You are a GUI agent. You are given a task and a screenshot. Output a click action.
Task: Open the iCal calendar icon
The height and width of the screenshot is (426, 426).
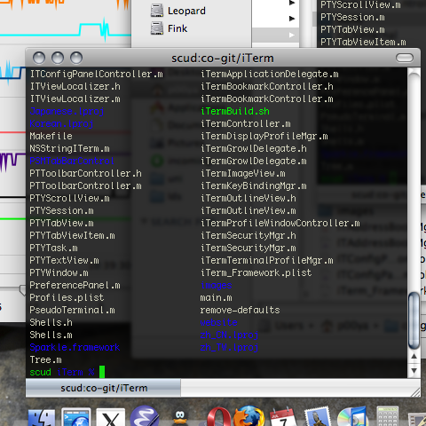click(x=283, y=417)
